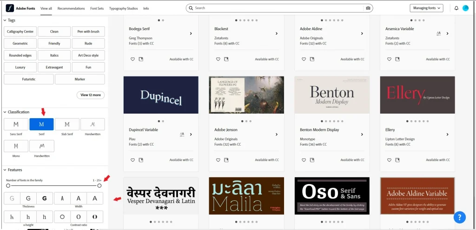This screenshot has width=476, height=230.
Task: Open Blackest details arrow
Action: [277, 33]
